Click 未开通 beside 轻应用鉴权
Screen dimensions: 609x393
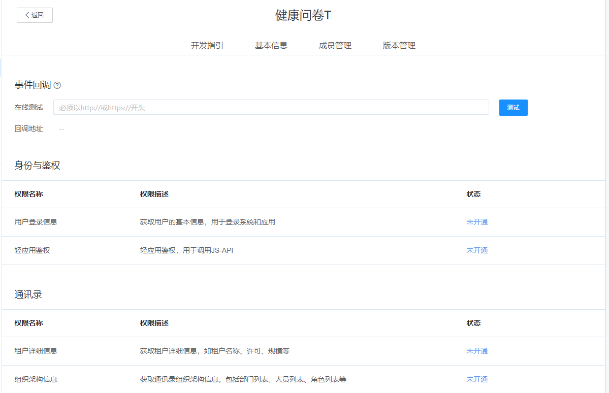click(x=476, y=250)
